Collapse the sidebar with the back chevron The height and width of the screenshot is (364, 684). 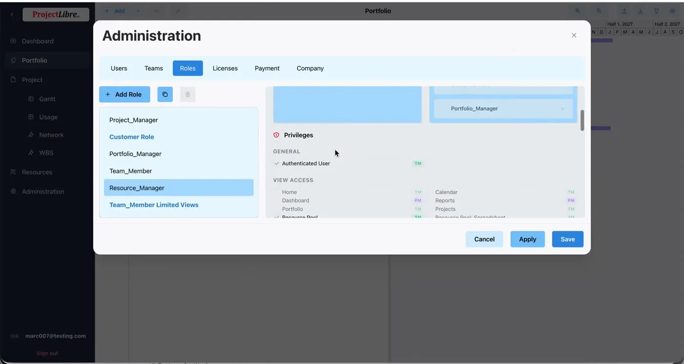pyautogui.click(x=12, y=15)
